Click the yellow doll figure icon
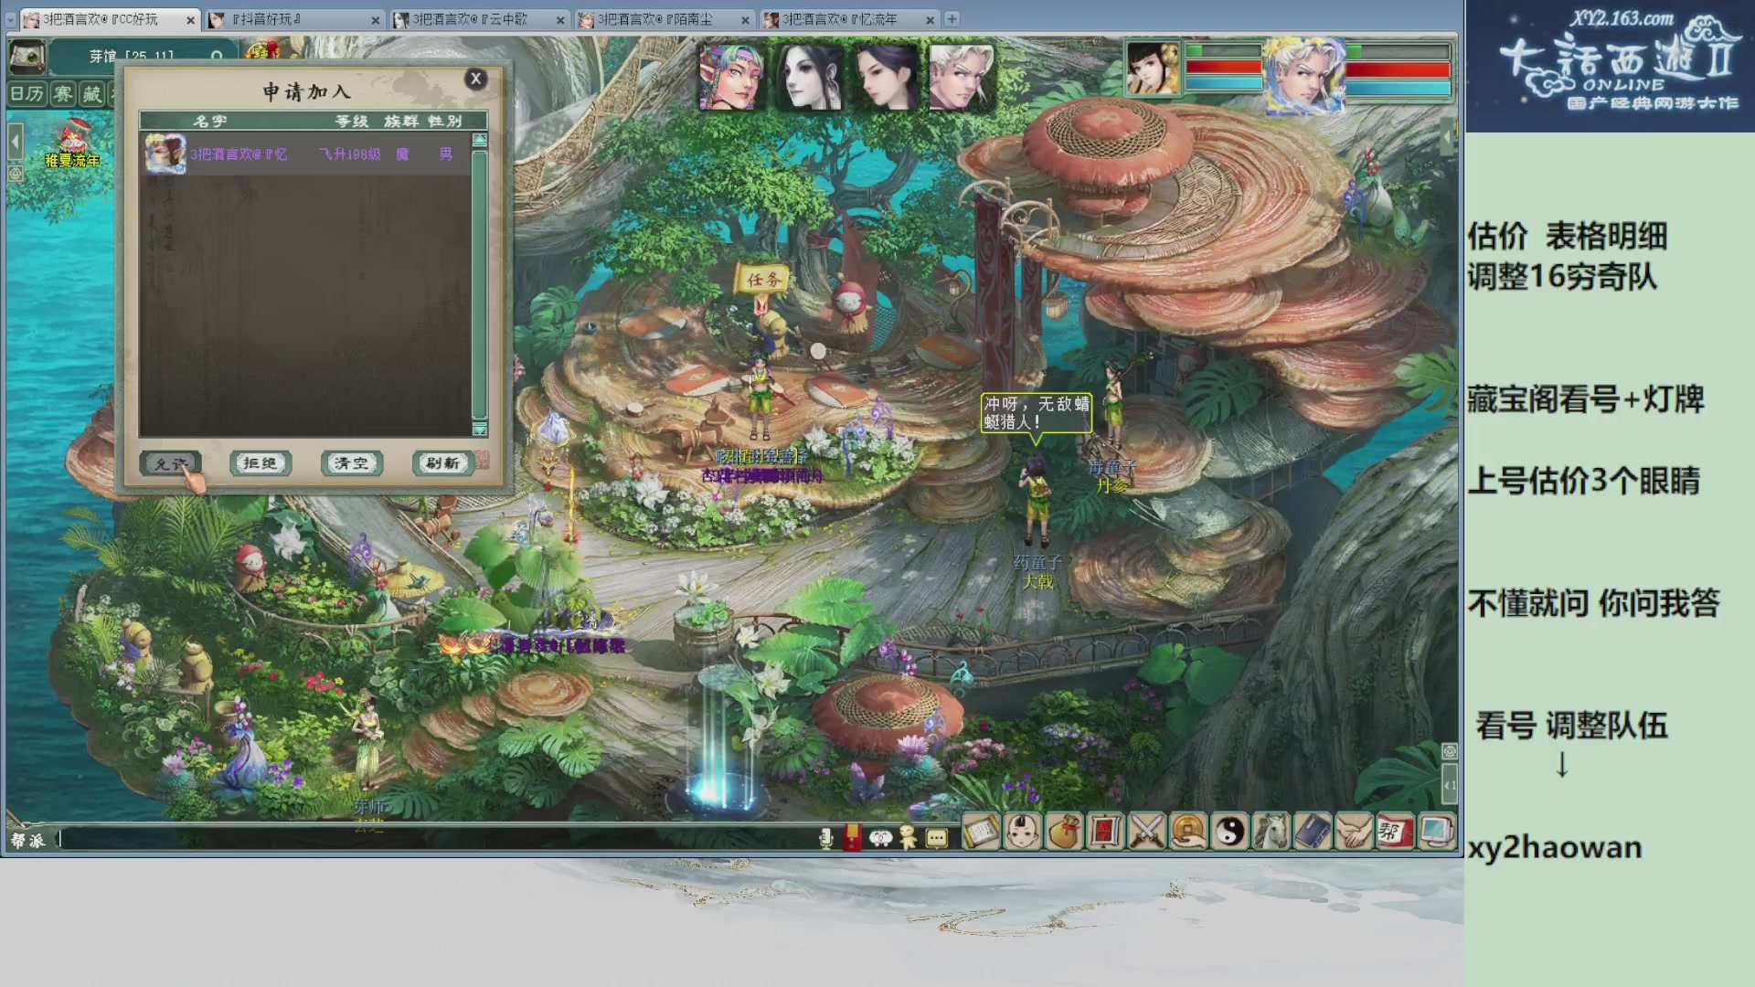Screen dimensions: 1755x987 click(x=908, y=838)
